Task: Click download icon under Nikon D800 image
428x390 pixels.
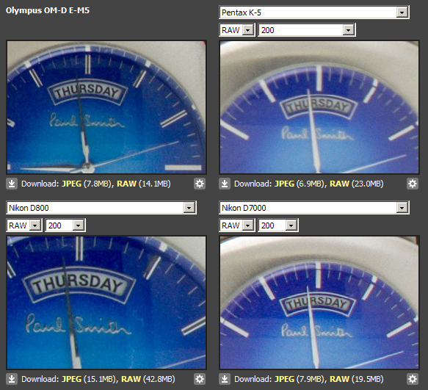Action: (12, 379)
